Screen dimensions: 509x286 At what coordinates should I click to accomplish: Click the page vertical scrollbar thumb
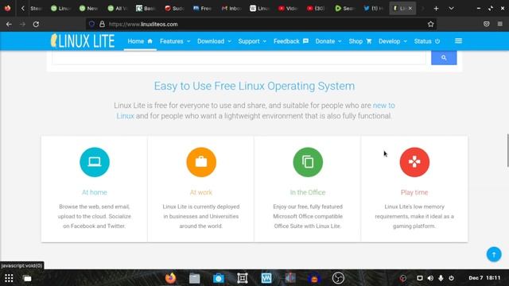coord(507,150)
